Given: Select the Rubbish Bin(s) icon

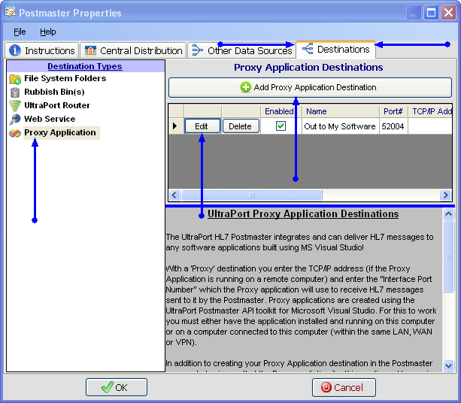Looking at the screenshot, I should [x=15, y=92].
